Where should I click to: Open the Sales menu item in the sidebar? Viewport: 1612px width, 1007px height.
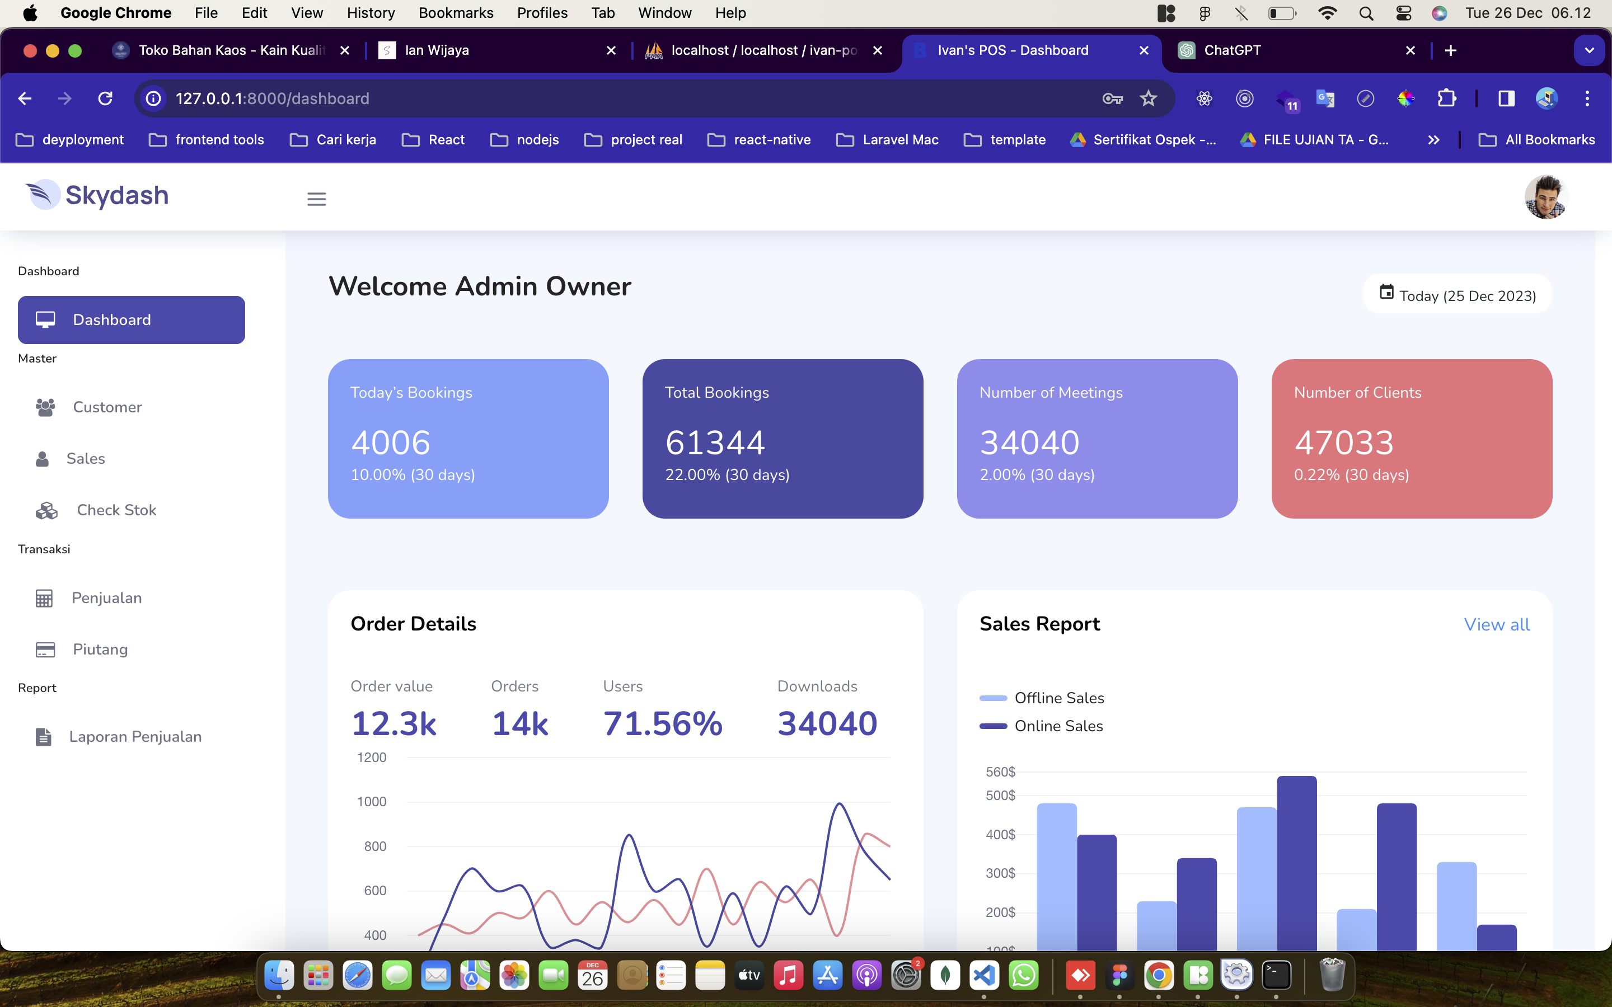coord(85,458)
